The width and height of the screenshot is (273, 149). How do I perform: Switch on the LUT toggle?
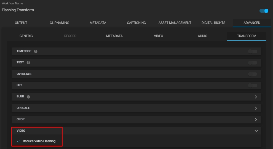[x=252, y=85]
